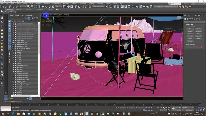Open the project path dropdown in toolbar

(166, 7)
